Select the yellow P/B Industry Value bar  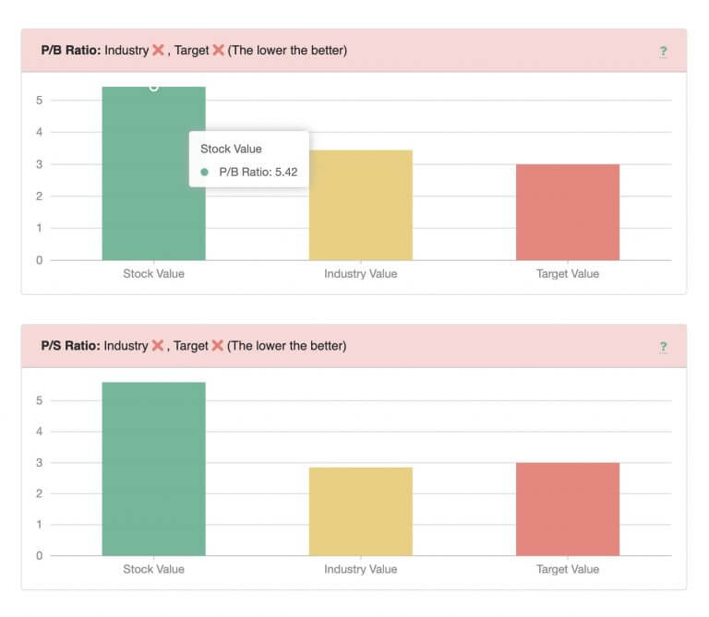[361, 205]
